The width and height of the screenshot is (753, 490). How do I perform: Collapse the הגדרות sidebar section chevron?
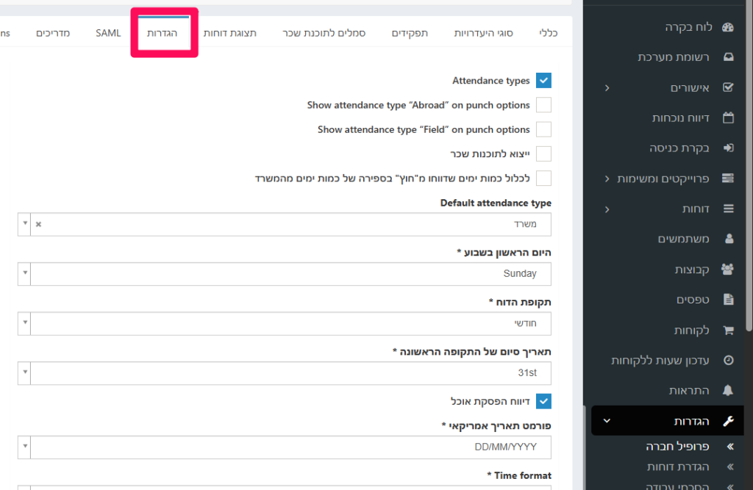coord(607,421)
